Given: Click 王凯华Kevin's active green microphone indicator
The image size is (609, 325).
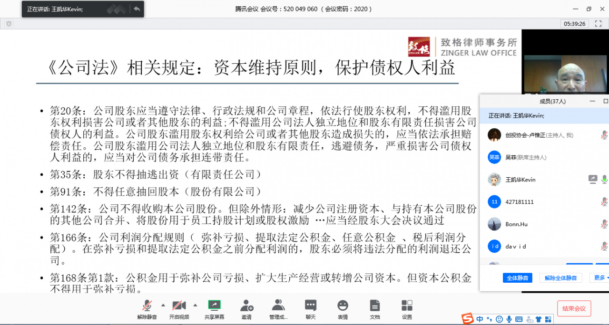Looking at the screenshot, I should pos(604,180).
